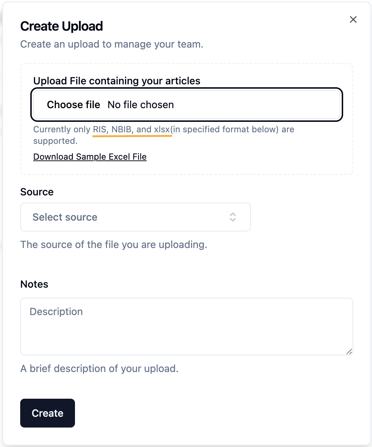Click the up-down chevron icon in Source
The image size is (372, 447).
tap(233, 217)
